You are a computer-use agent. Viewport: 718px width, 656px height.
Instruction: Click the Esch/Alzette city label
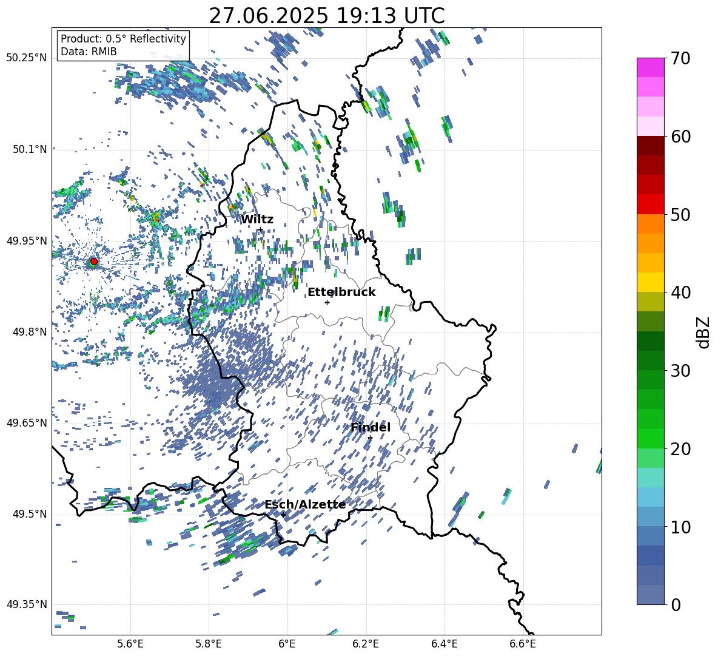(305, 504)
